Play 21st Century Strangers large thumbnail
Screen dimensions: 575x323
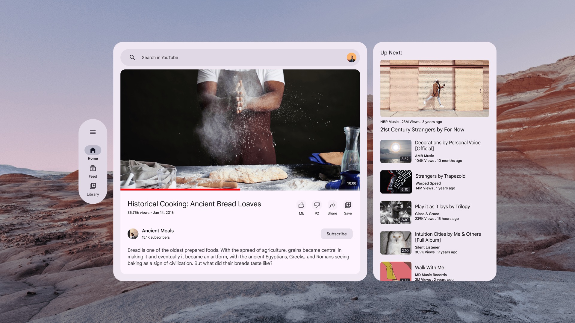coord(435,89)
